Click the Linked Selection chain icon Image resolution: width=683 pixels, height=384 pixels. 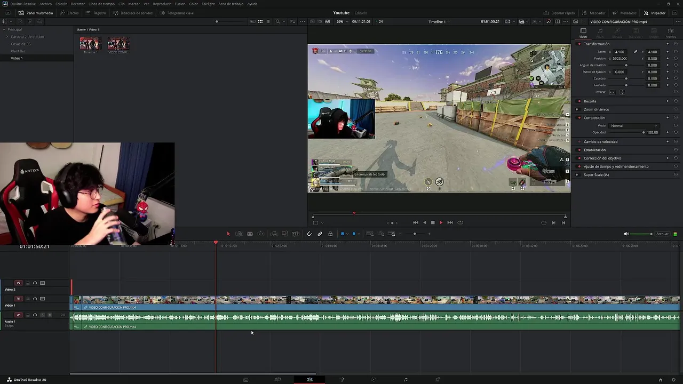tap(320, 234)
